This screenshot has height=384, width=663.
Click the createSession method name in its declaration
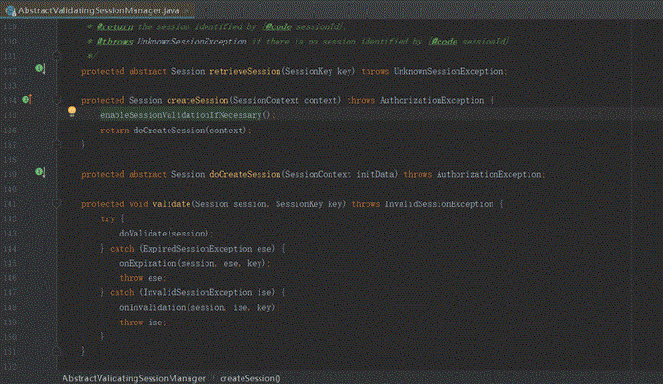(x=197, y=100)
